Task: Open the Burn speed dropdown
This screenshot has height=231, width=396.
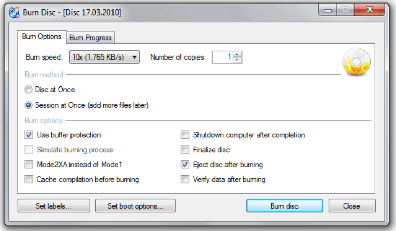Action: [x=105, y=57]
